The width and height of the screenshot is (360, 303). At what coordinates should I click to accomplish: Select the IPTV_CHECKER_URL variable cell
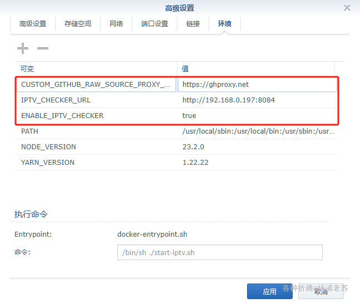[x=96, y=100]
